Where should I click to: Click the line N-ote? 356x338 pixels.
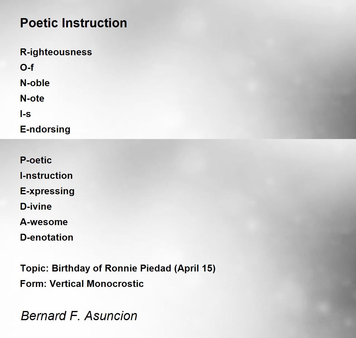32,98
